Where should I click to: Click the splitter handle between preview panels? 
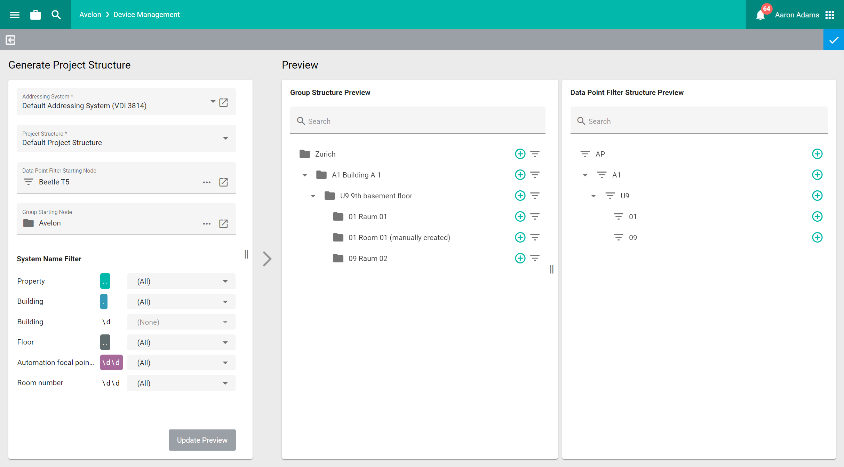click(552, 269)
